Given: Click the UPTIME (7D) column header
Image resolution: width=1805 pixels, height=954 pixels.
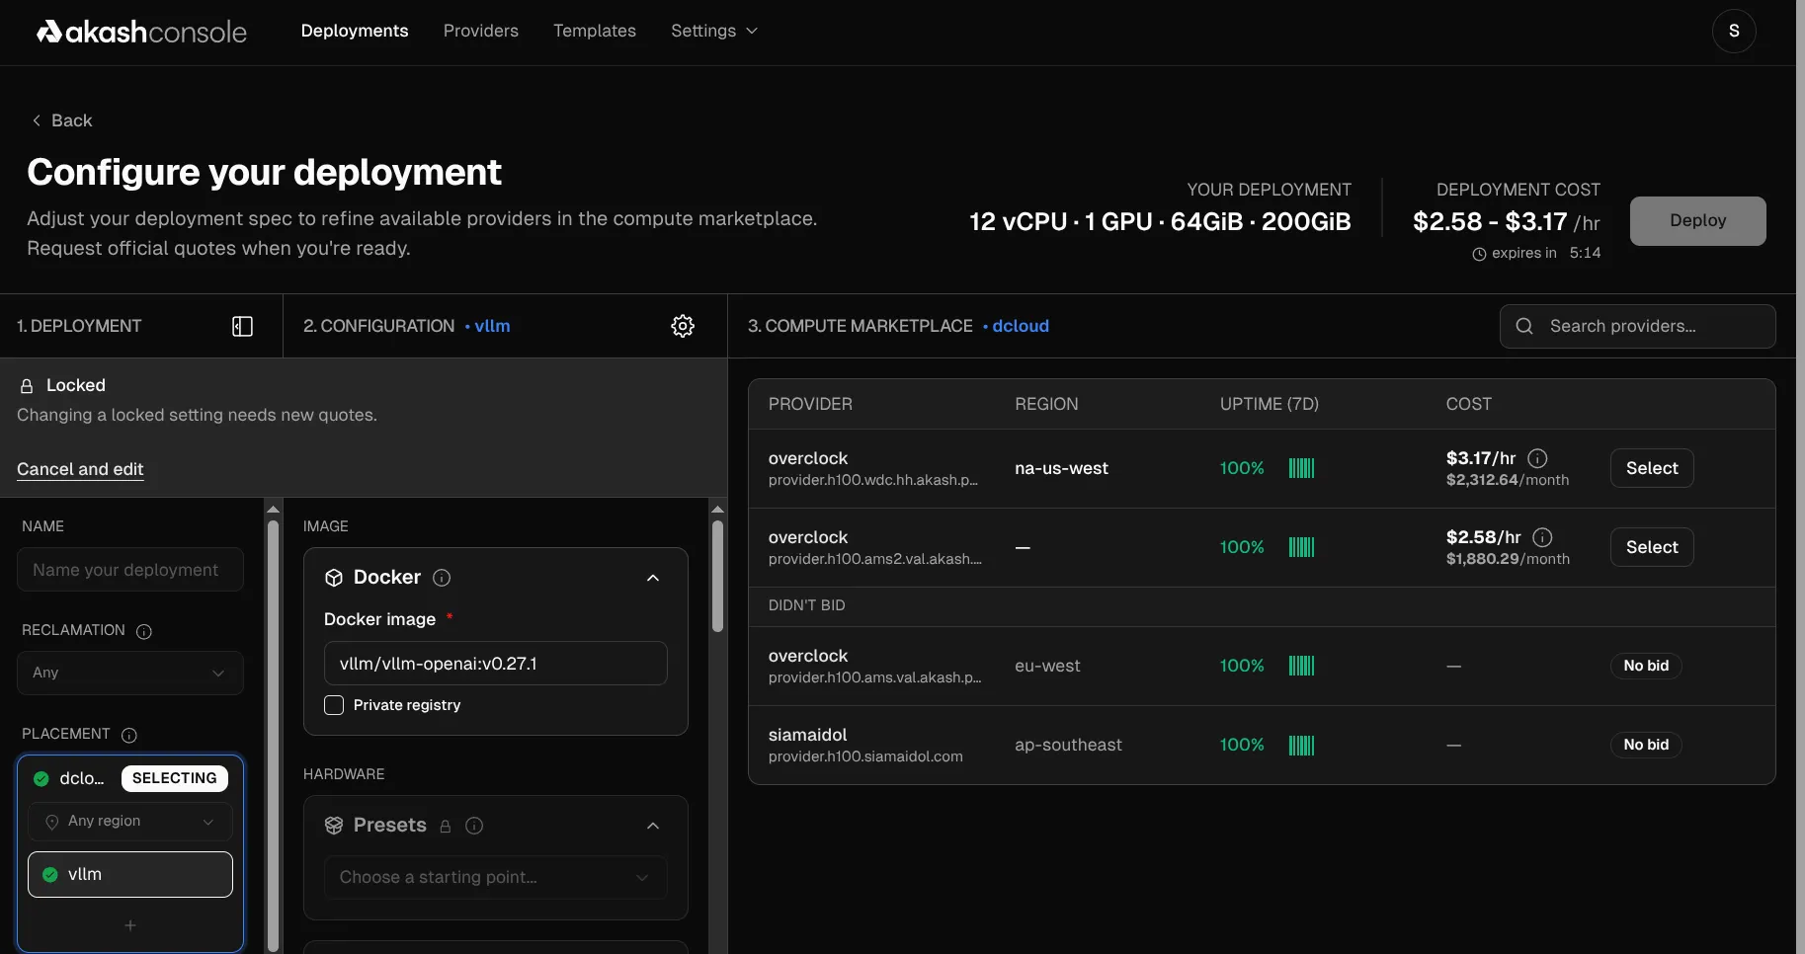Looking at the screenshot, I should click(1270, 404).
